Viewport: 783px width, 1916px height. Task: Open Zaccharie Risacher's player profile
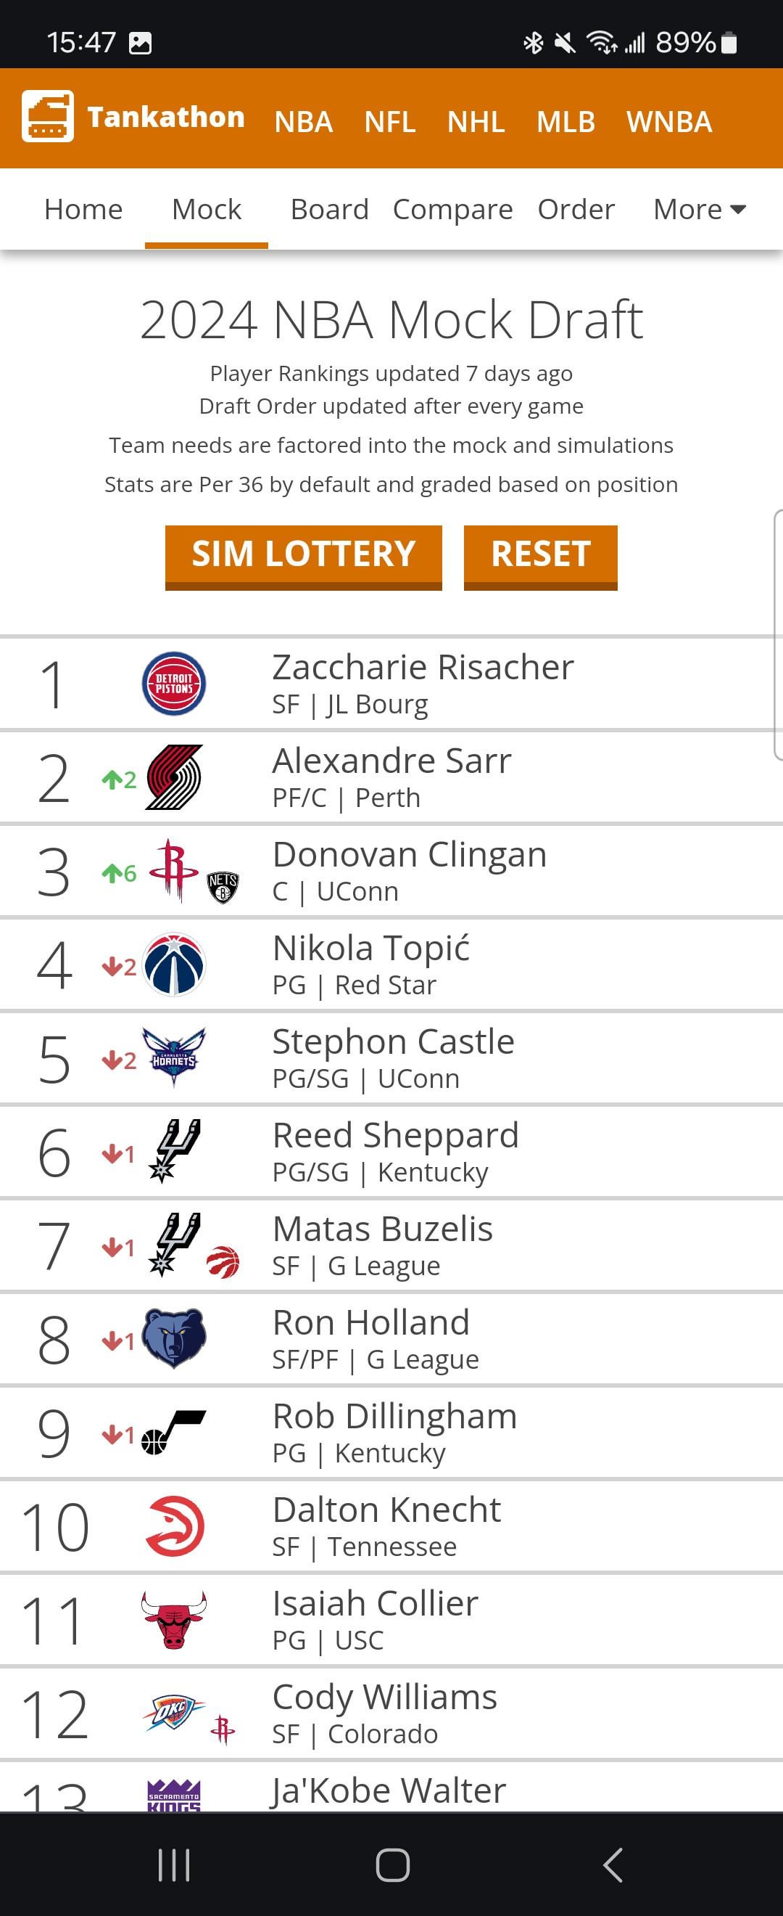(x=423, y=667)
